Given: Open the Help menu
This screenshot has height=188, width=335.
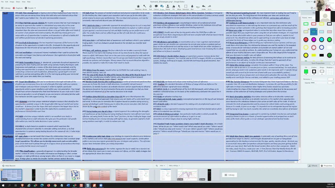Looking at the screenshot, I should coord(29,2).
